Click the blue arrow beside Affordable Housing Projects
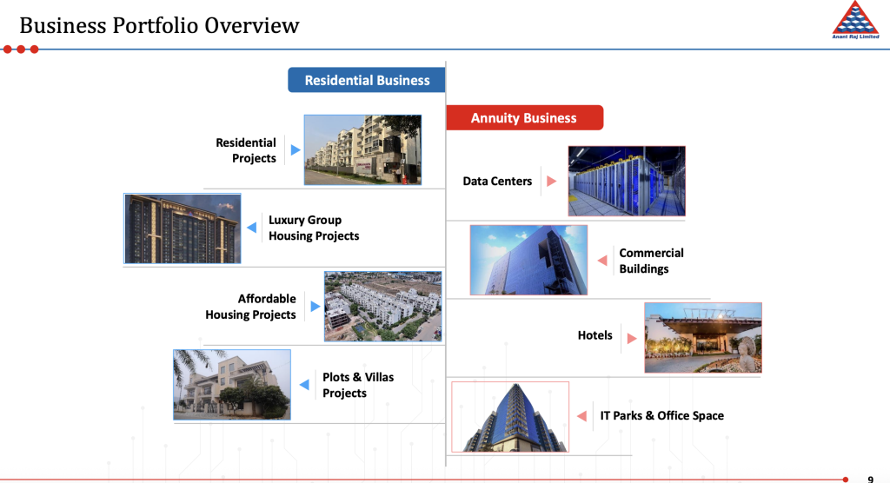Viewport: 890px width, 483px height. 315,307
